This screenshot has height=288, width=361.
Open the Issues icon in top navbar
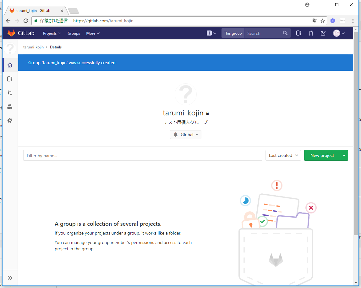[x=298, y=33]
